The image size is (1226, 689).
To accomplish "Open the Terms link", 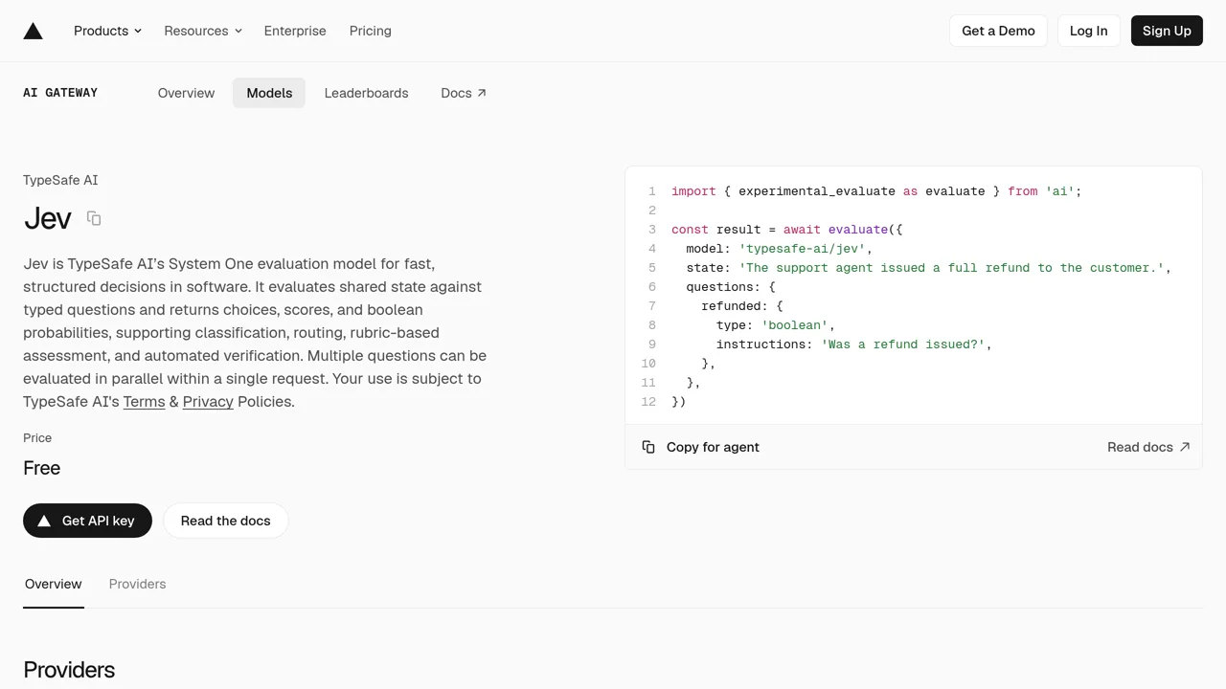I will (144, 401).
